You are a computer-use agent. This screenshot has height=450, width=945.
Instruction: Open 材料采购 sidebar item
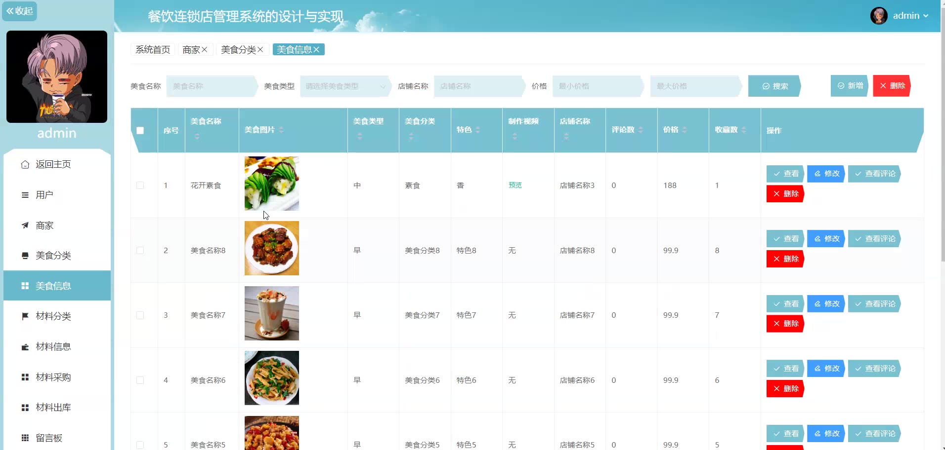(x=57, y=377)
